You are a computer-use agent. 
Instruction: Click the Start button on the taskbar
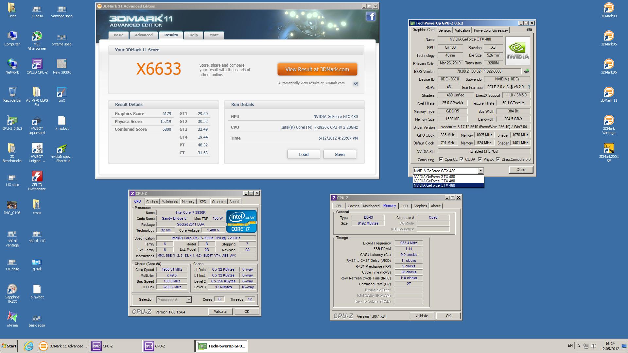[x=9, y=346]
